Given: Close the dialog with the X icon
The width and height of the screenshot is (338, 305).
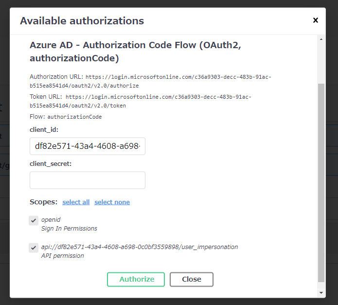Looking at the screenshot, I should [315, 20].
